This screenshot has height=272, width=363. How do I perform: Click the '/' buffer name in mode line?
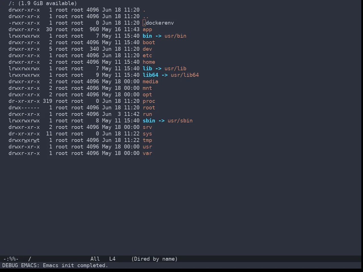click(x=29, y=259)
